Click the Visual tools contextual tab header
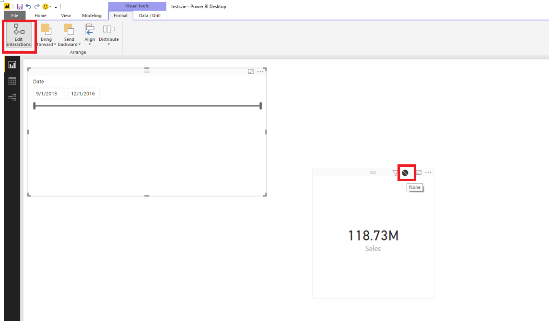 [x=137, y=6]
